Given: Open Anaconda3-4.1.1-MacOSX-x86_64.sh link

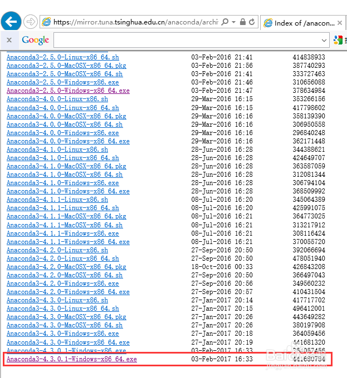Looking at the screenshot, I should point(65,225).
